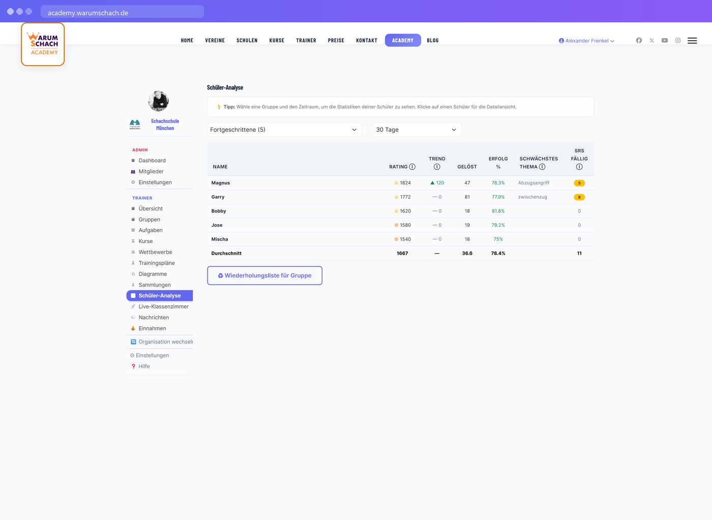This screenshot has width=712, height=520.
Task: Open KURSE in top navigation
Action: 277,40
